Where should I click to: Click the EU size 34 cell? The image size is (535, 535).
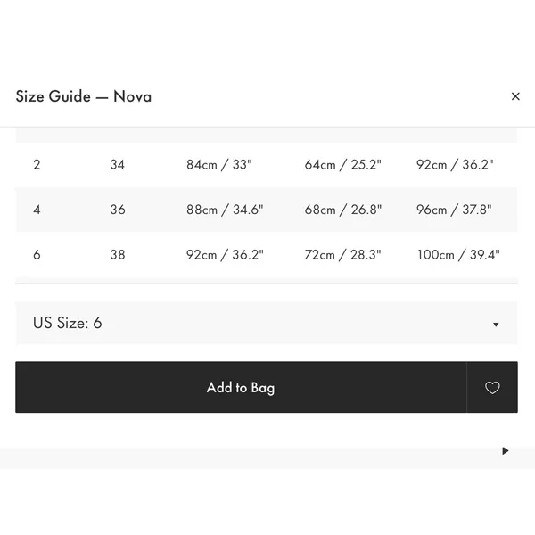tap(118, 165)
